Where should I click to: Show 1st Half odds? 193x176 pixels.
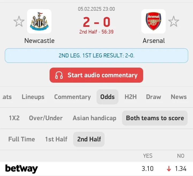click(x=56, y=139)
